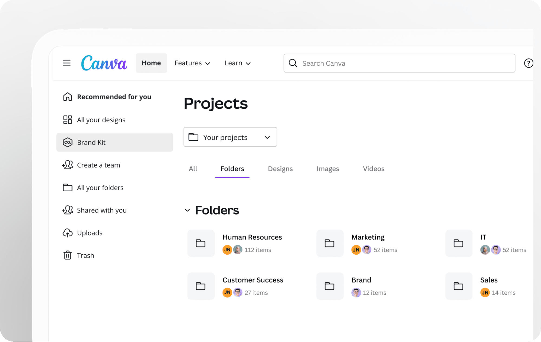
Task: Open the hamburger menu icon
Action: point(67,63)
